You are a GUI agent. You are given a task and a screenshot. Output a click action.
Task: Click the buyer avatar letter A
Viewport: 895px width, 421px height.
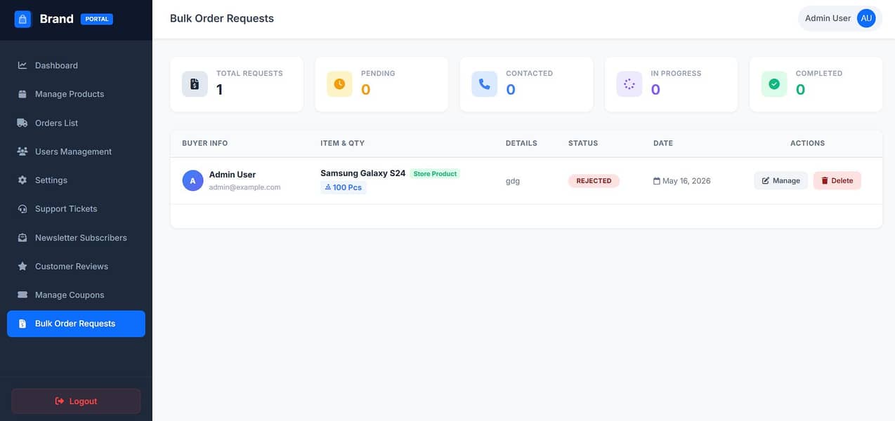tap(192, 181)
